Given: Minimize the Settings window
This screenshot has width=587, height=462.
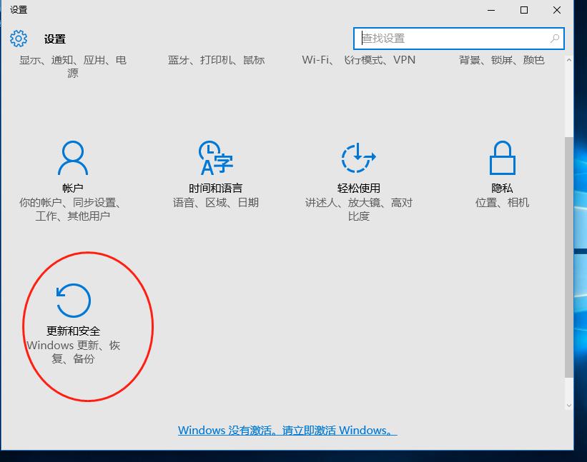Looking at the screenshot, I should pos(491,10).
